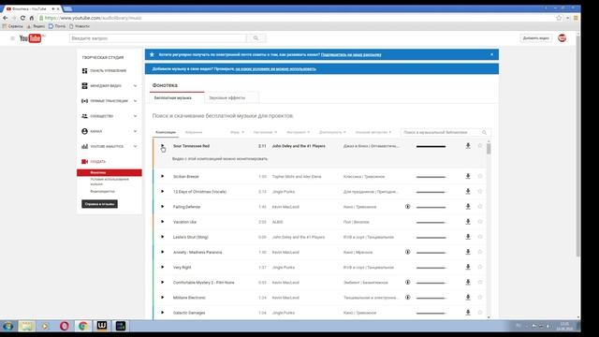Star the Very Right track
Screen dimensions: 599x337
(x=480, y=267)
